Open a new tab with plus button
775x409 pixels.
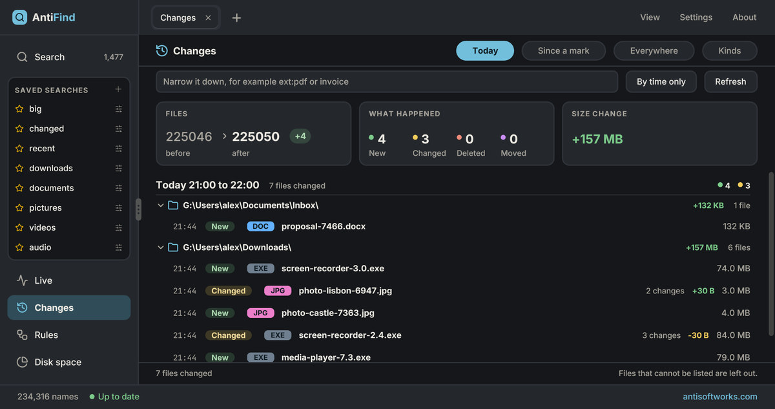(236, 18)
